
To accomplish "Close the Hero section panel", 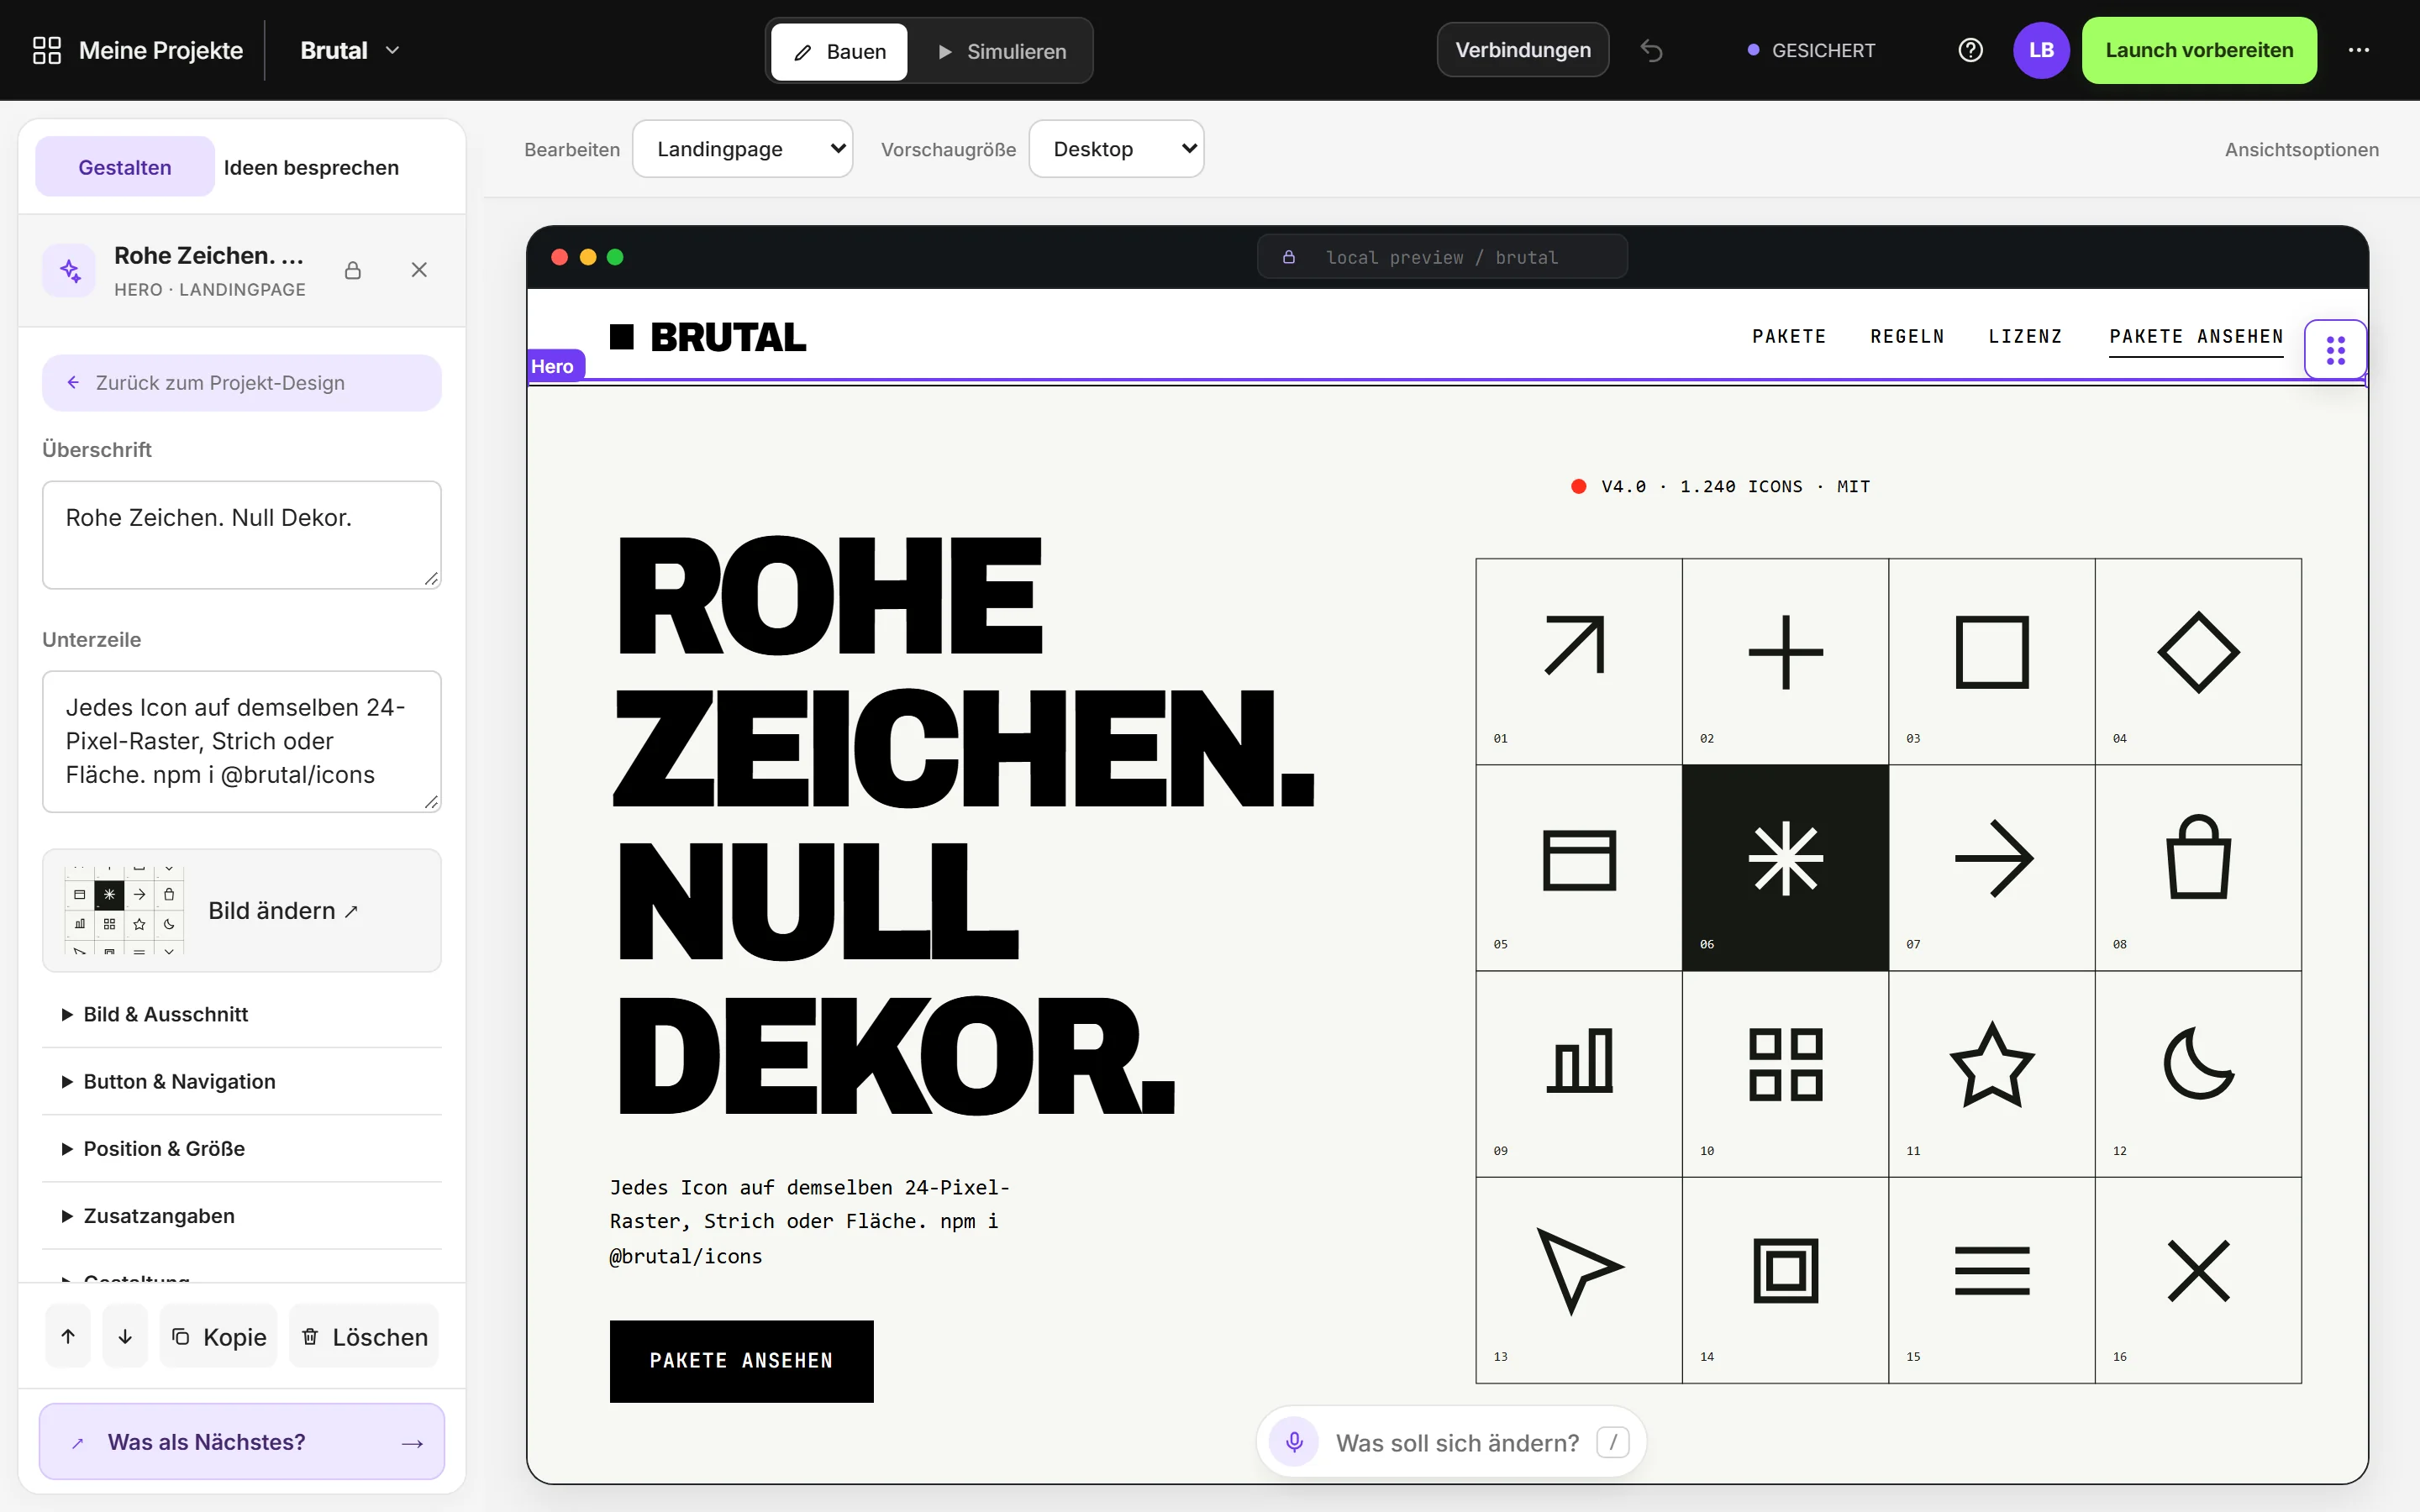I will pos(419,270).
